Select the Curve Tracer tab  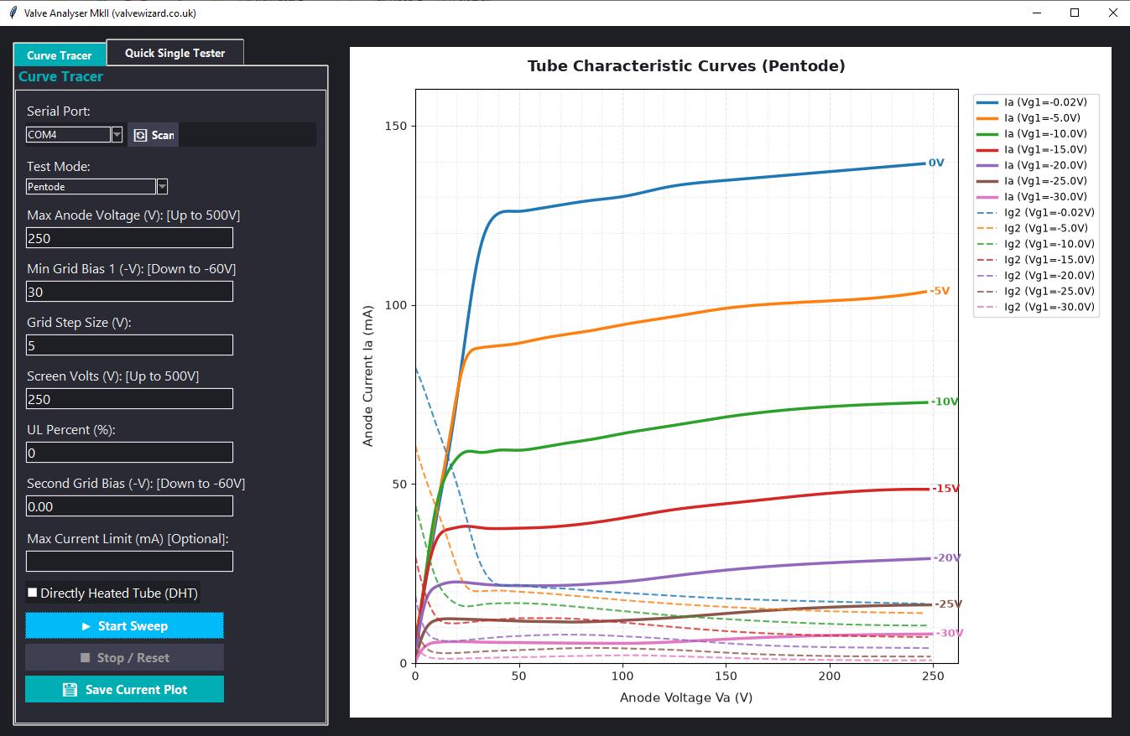(60, 55)
